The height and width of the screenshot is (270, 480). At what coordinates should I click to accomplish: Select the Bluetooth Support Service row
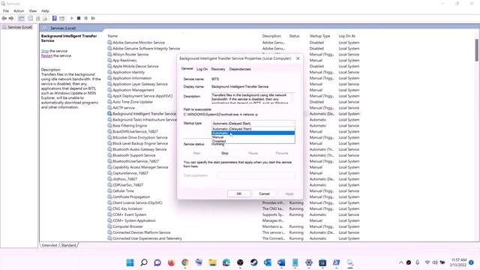pos(233,155)
